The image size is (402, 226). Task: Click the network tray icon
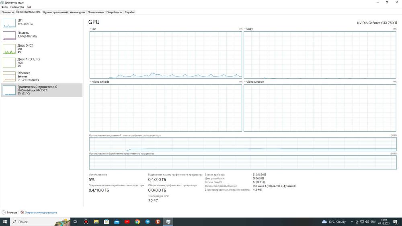pyautogui.click(x=362, y=222)
